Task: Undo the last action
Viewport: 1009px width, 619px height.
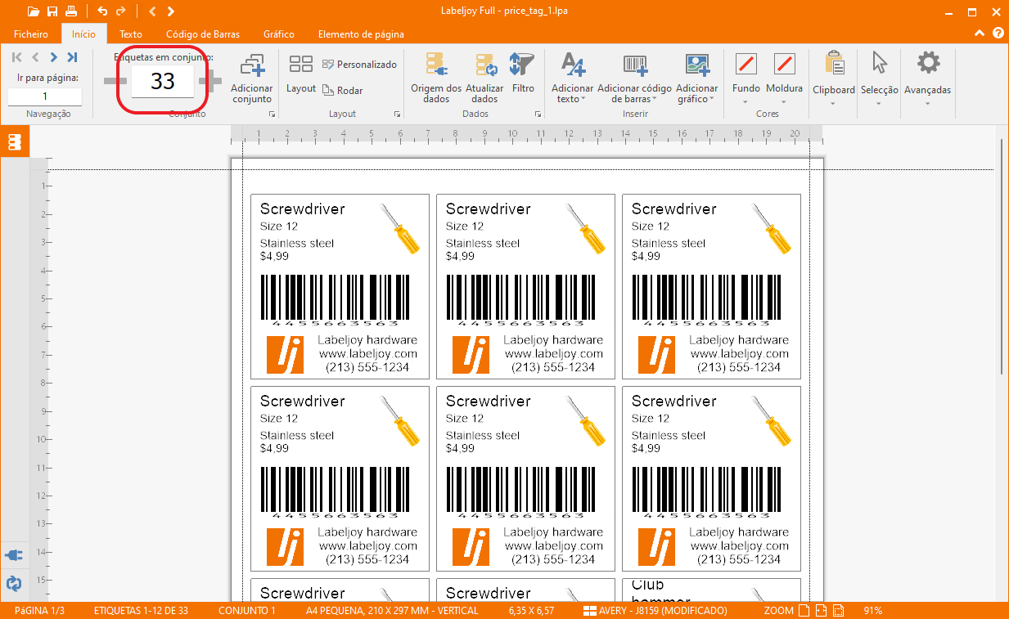Action: pyautogui.click(x=102, y=11)
